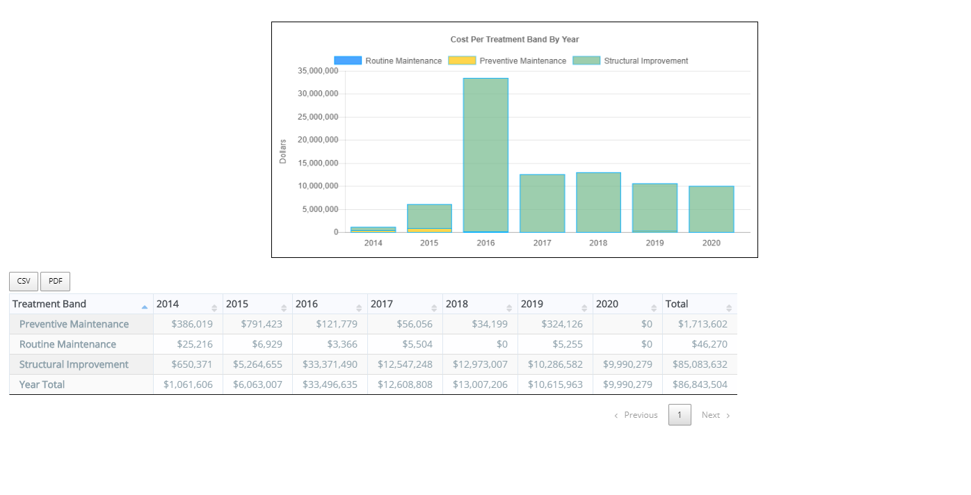Click the sort icon in 2016 column
The width and height of the screenshot is (971, 495).
[359, 308]
